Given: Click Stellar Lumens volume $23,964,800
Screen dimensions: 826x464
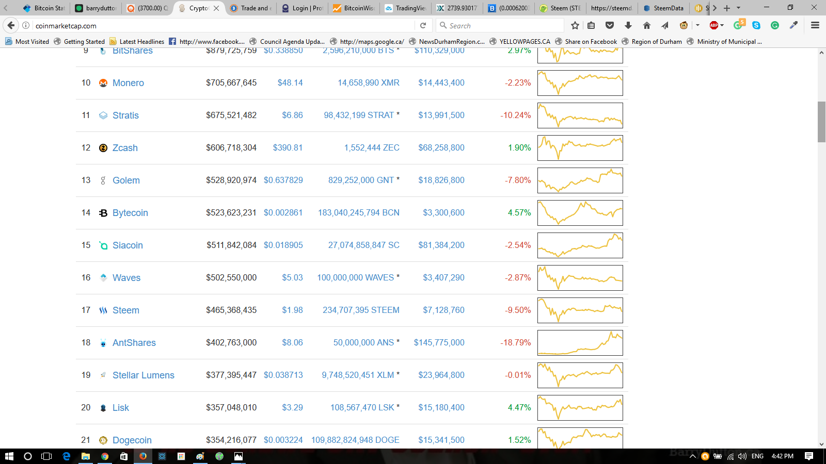Looking at the screenshot, I should tap(441, 375).
